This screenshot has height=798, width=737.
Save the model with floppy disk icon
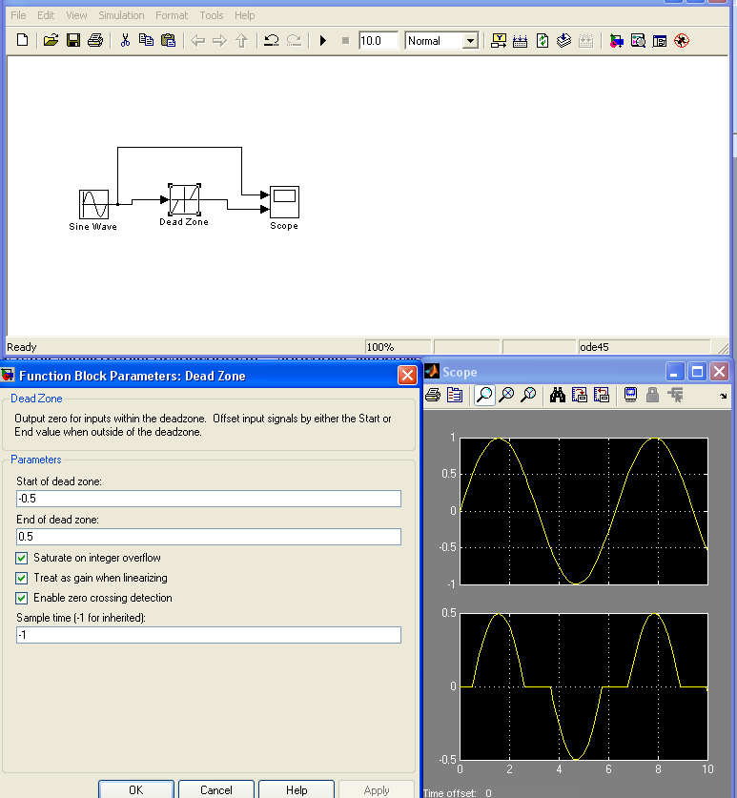(73, 40)
